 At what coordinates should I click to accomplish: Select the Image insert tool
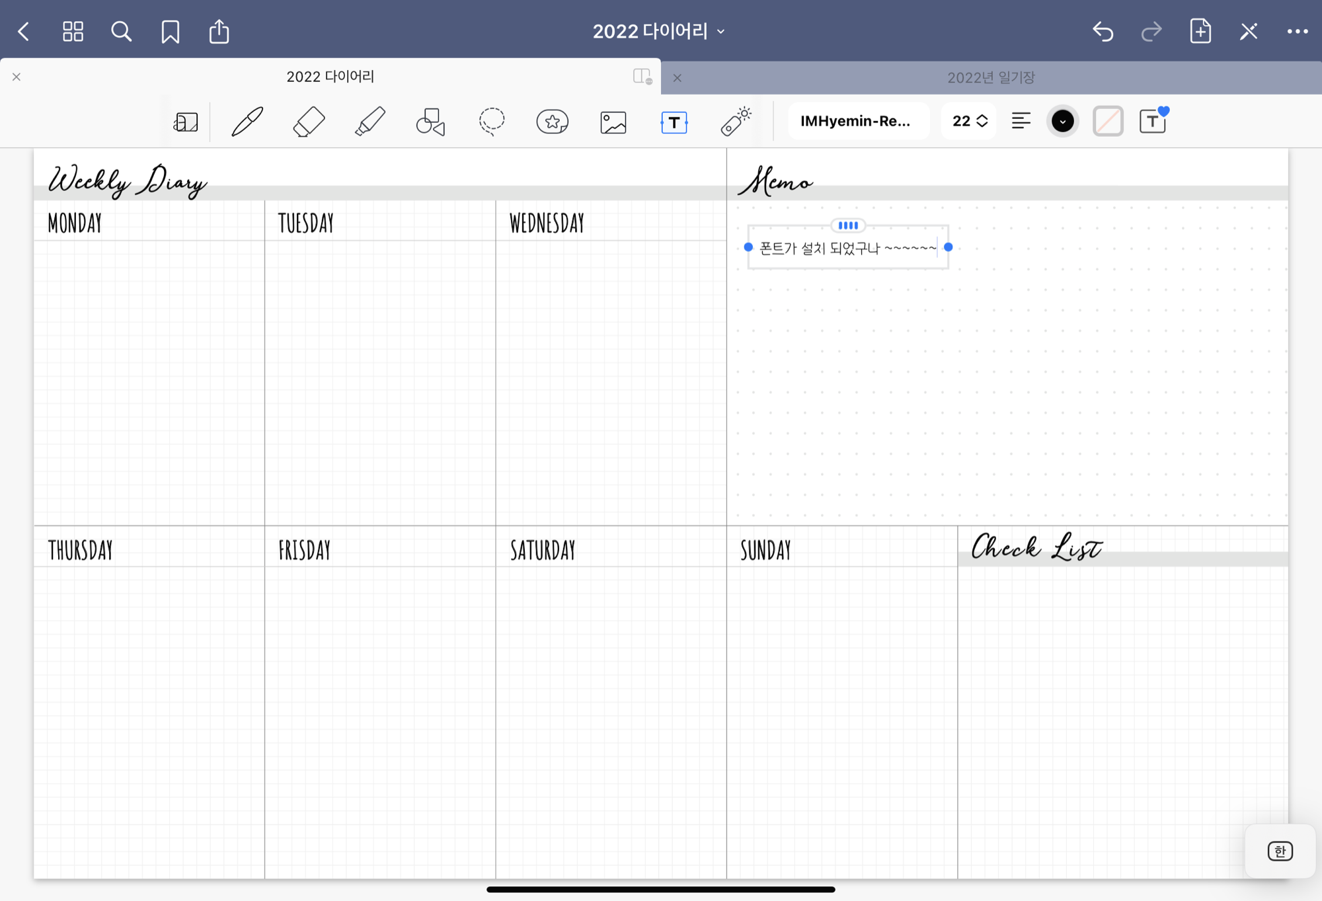[x=613, y=122]
